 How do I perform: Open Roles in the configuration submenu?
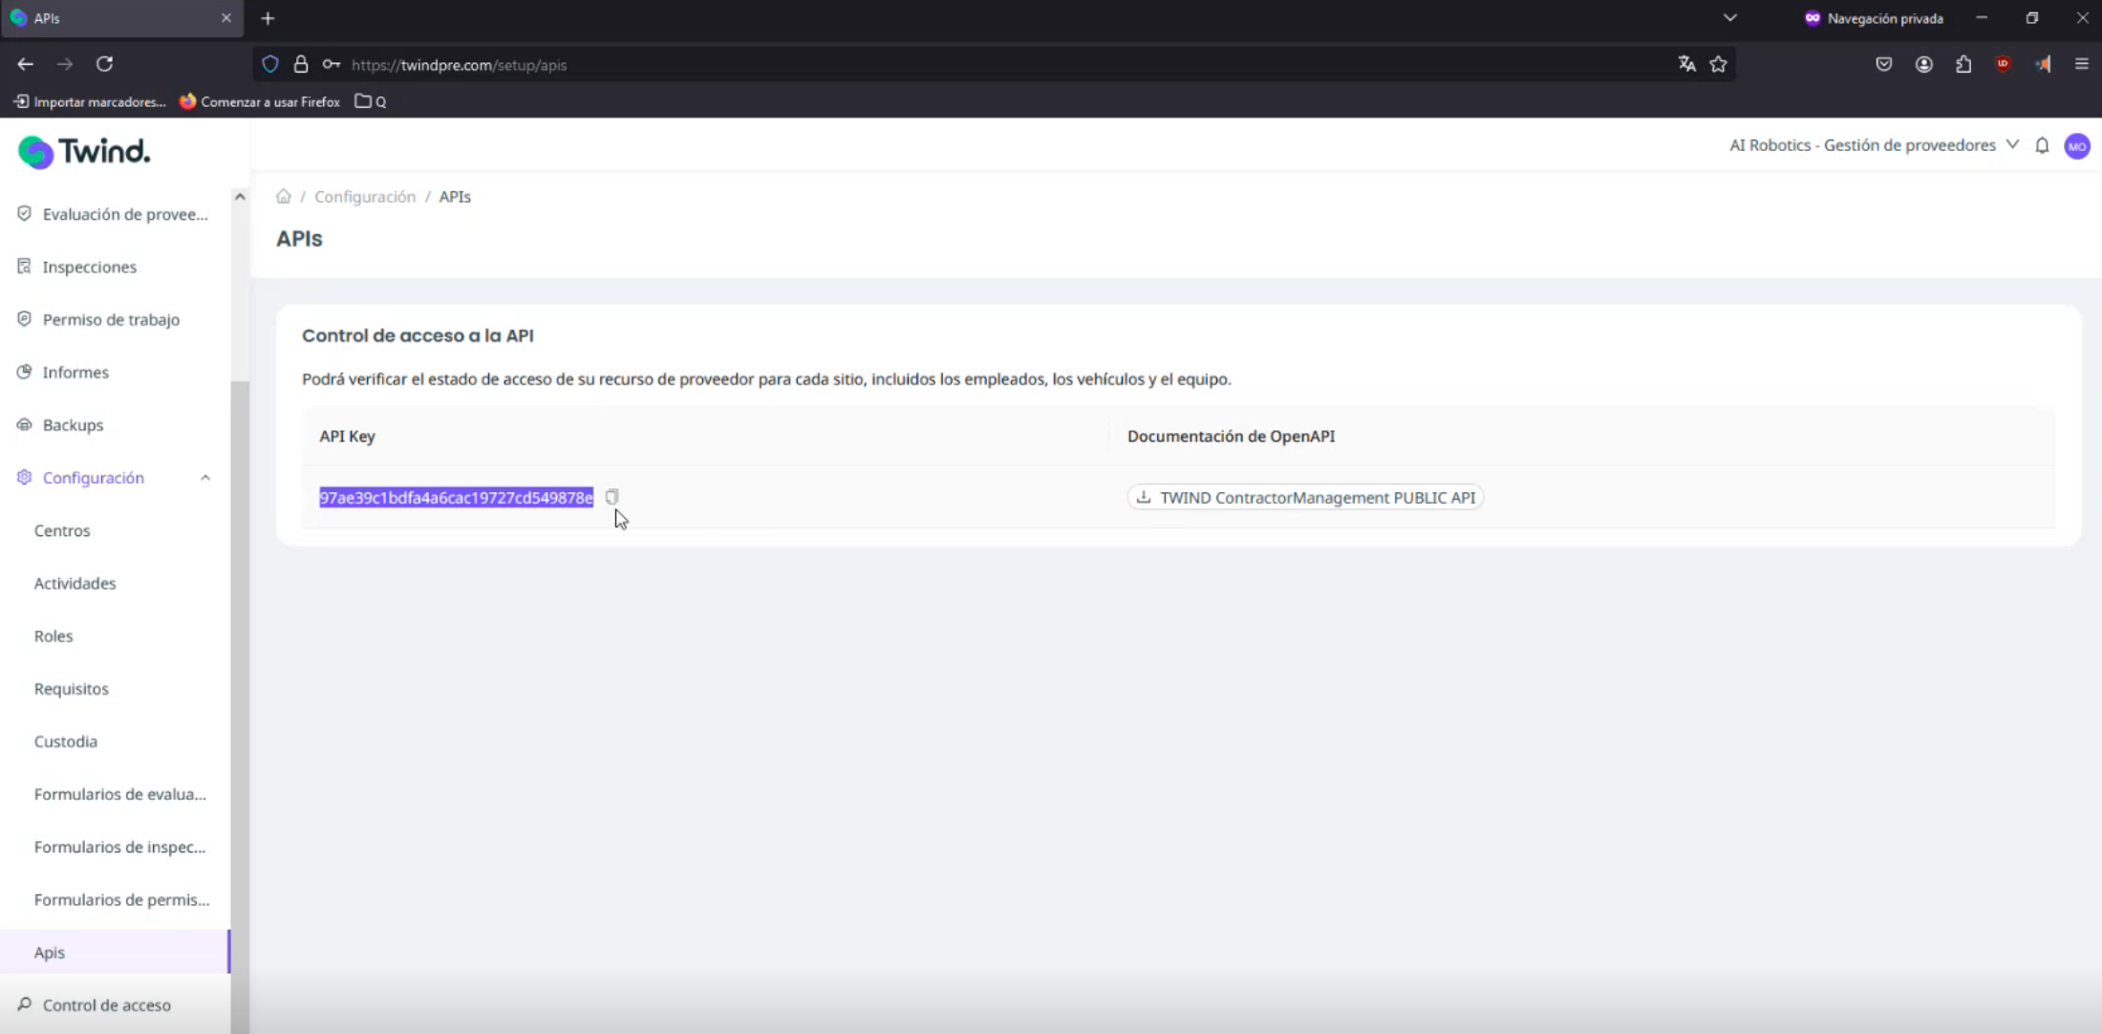pyautogui.click(x=54, y=636)
